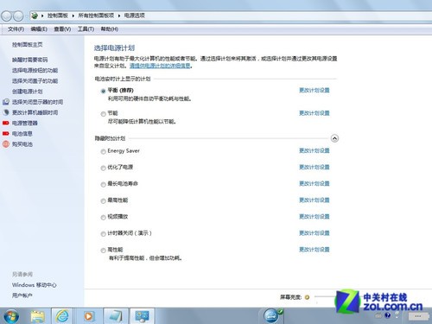
Task: Open the power plan details help link
Action: click(x=160, y=66)
